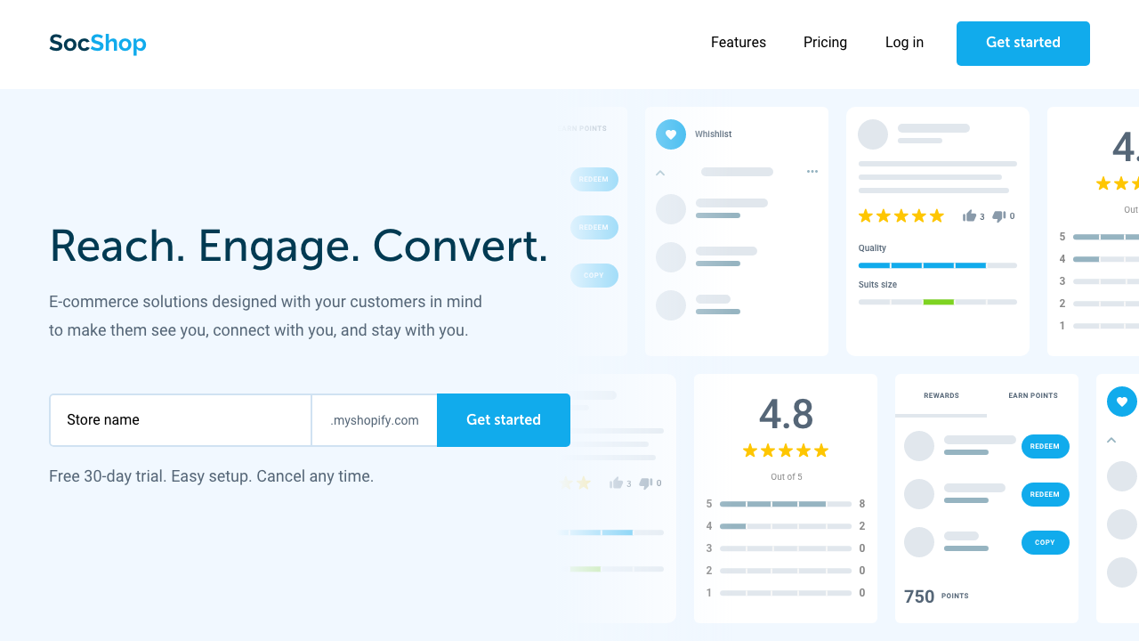The height and width of the screenshot is (641, 1139).
Task: Open the SocShop logo homepage link
Action: [98, 43]
